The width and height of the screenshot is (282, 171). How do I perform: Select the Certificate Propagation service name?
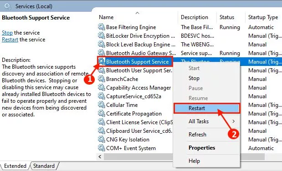134,114
